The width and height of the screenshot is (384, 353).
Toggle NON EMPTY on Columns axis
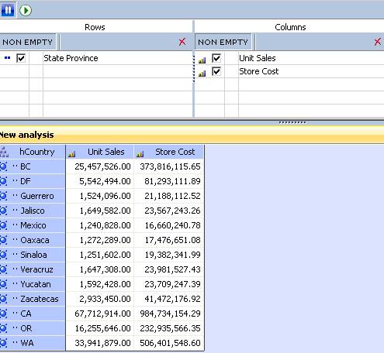223,42
